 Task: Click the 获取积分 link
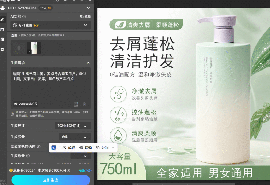(x=85, y=170)
